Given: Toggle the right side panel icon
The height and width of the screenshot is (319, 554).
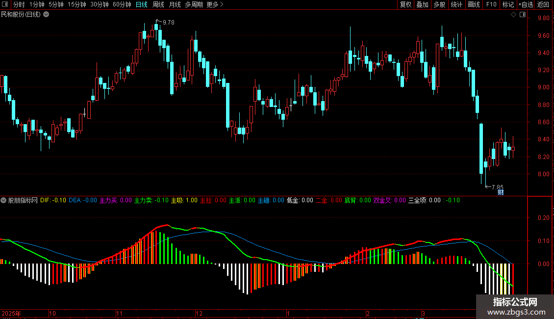Looking at the screenshot, I should point(523,15).
